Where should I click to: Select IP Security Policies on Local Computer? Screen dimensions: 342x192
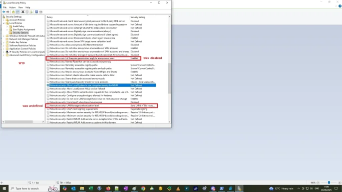27,52
